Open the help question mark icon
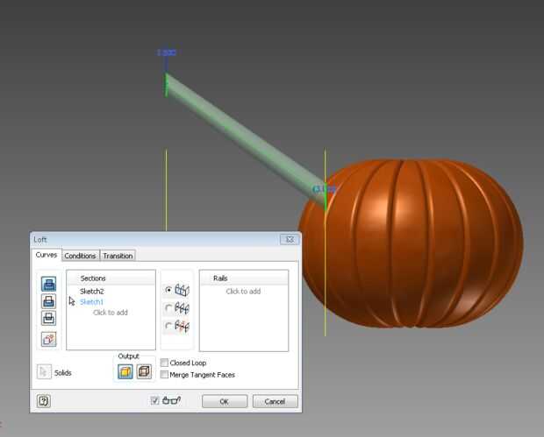 point(44,401)
